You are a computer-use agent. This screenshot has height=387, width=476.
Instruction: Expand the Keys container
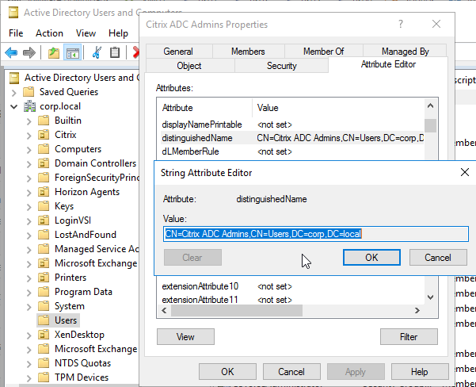[x=29, y=207]
